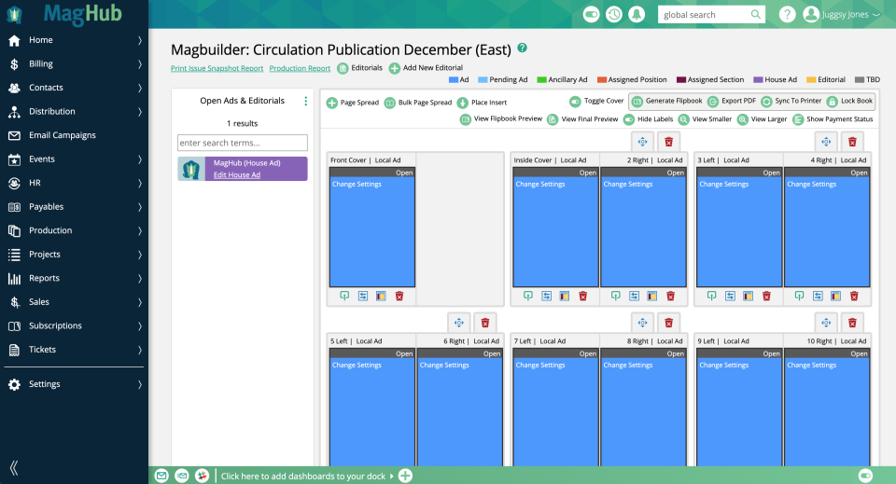This screenshot has width=896, height=484.
Task: Open the help question mark in header
Action: [x=787, y=14]
